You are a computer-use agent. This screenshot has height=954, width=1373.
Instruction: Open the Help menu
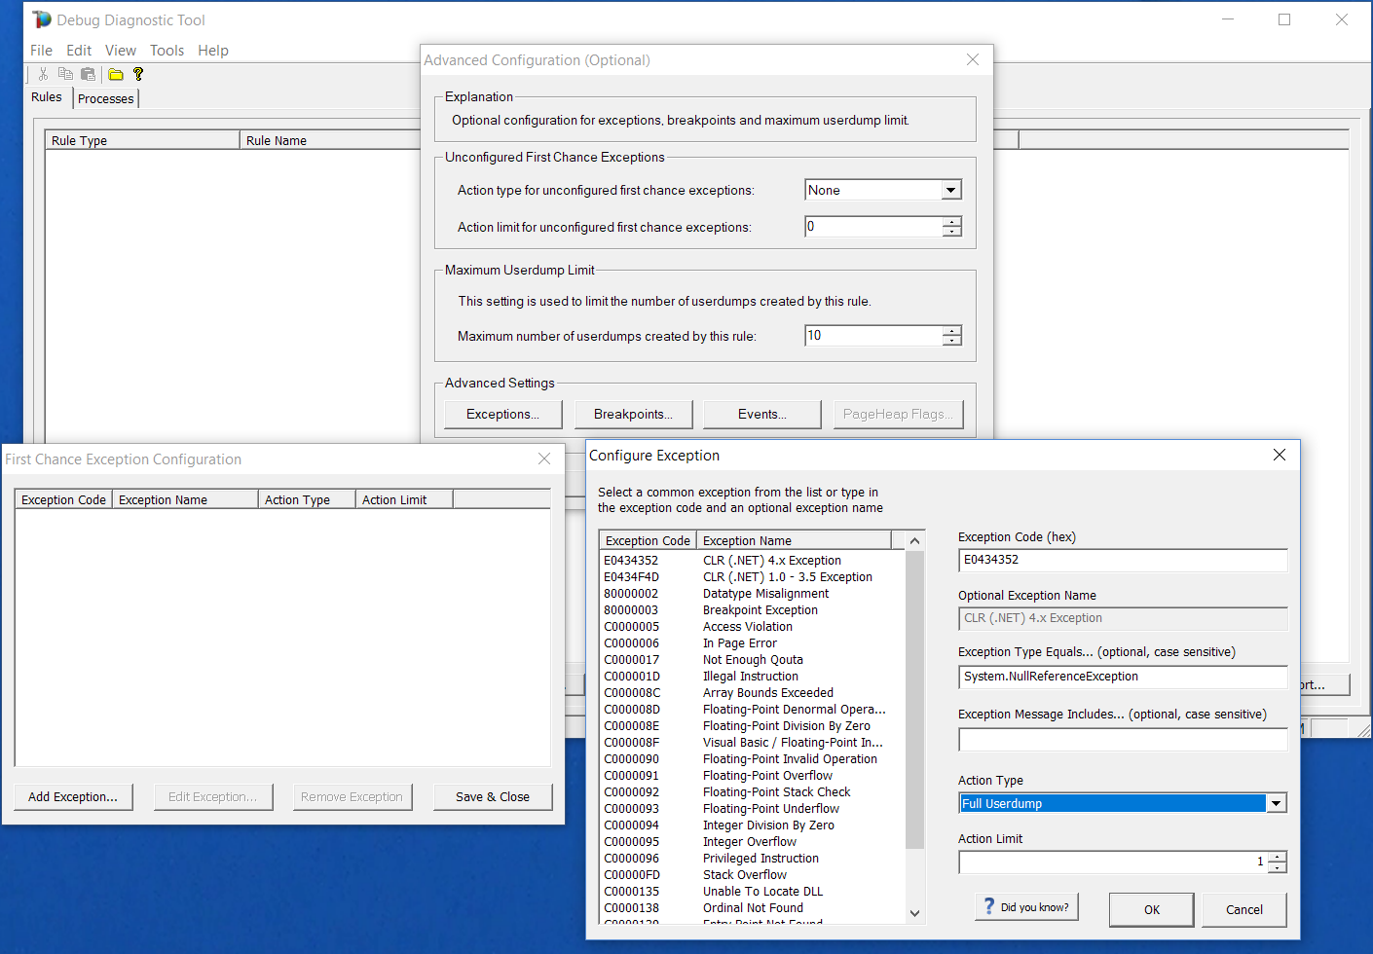[x=213, y=51]
